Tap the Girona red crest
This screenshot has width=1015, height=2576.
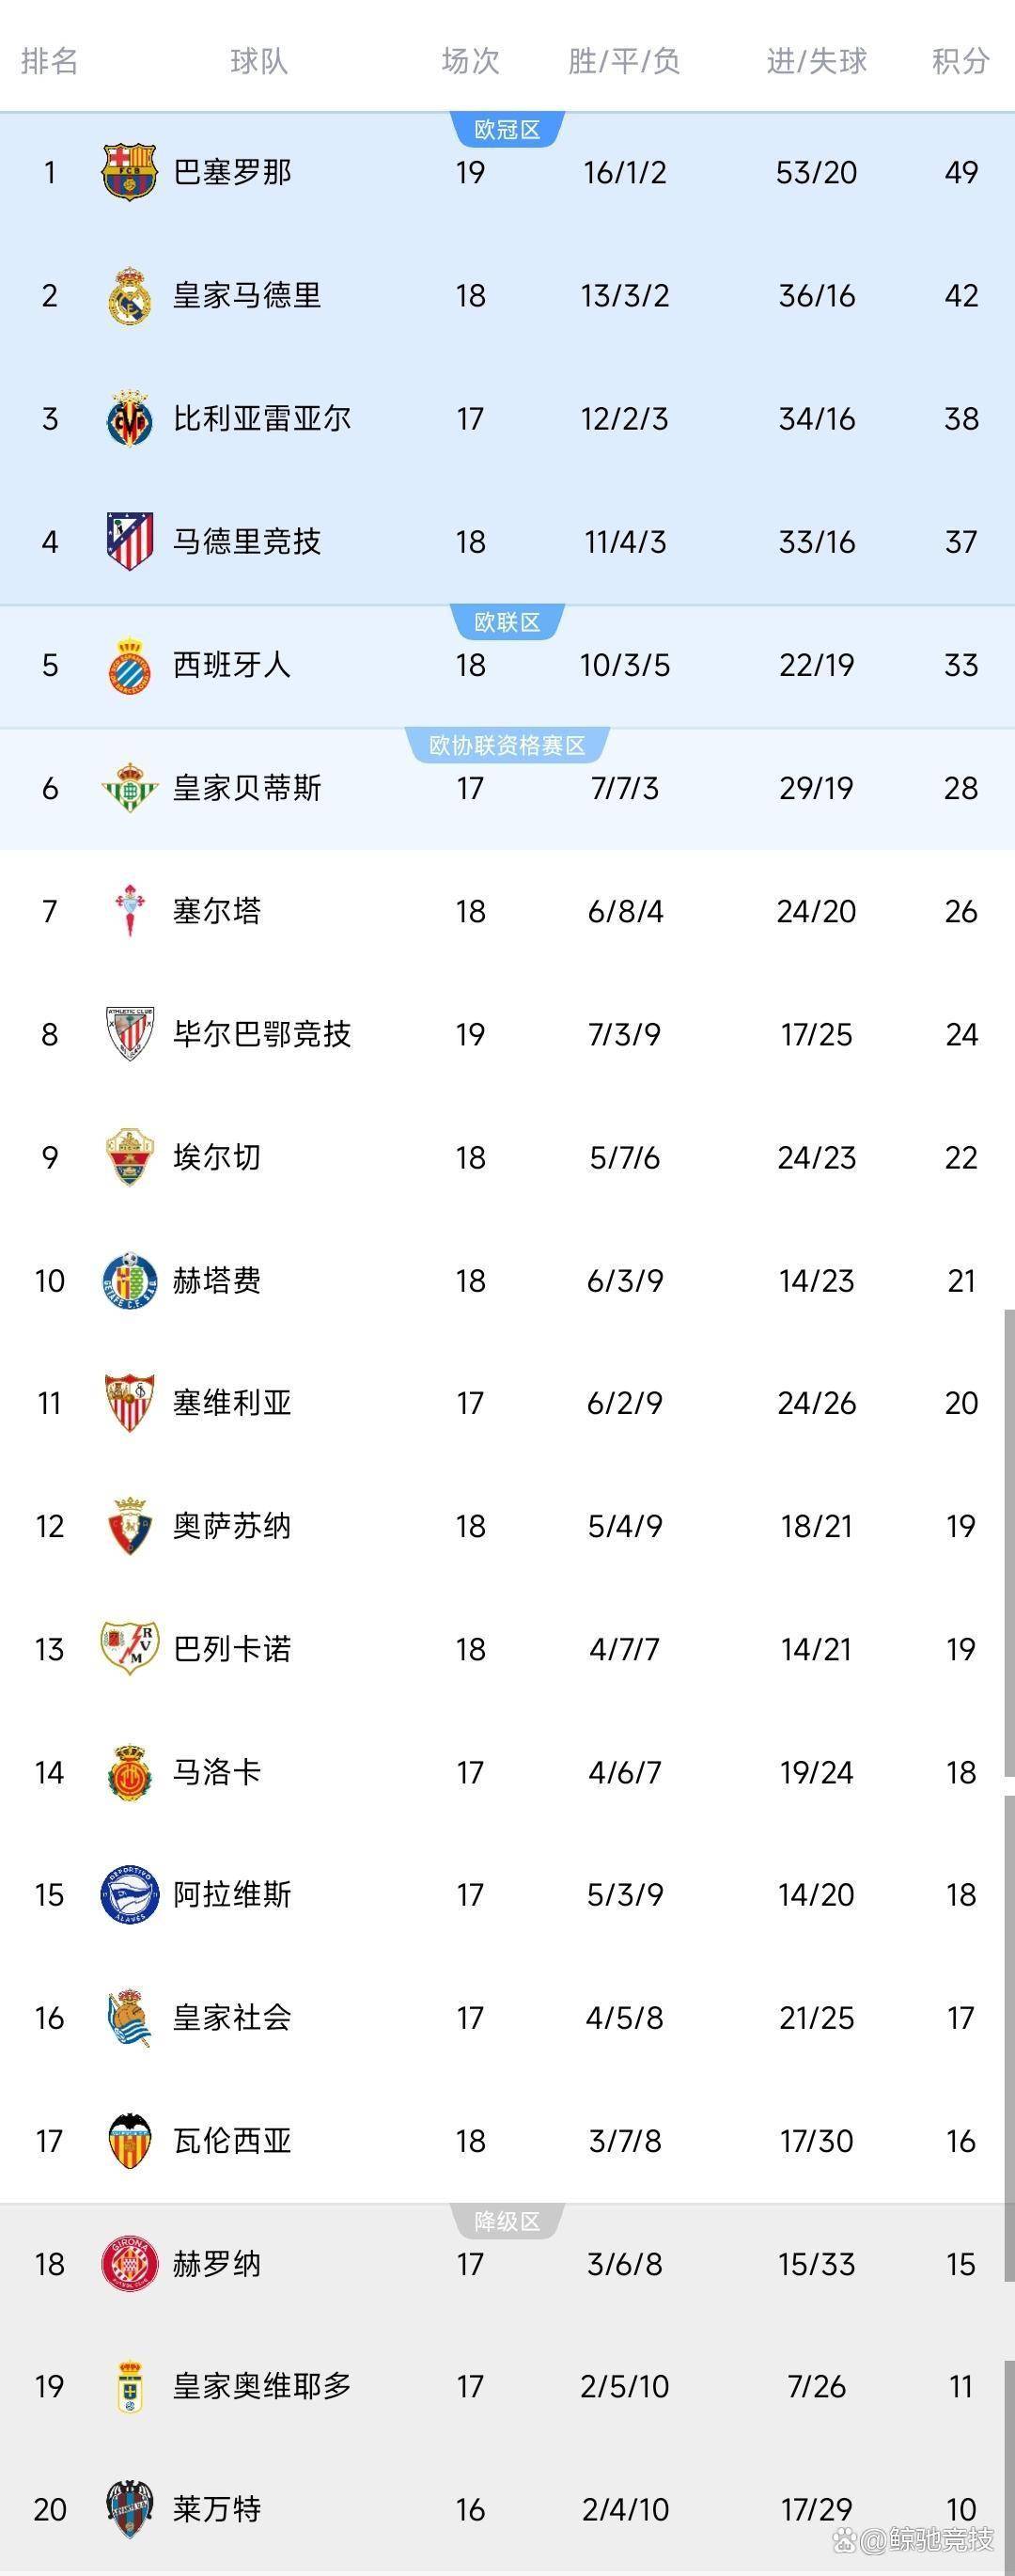129,2264
